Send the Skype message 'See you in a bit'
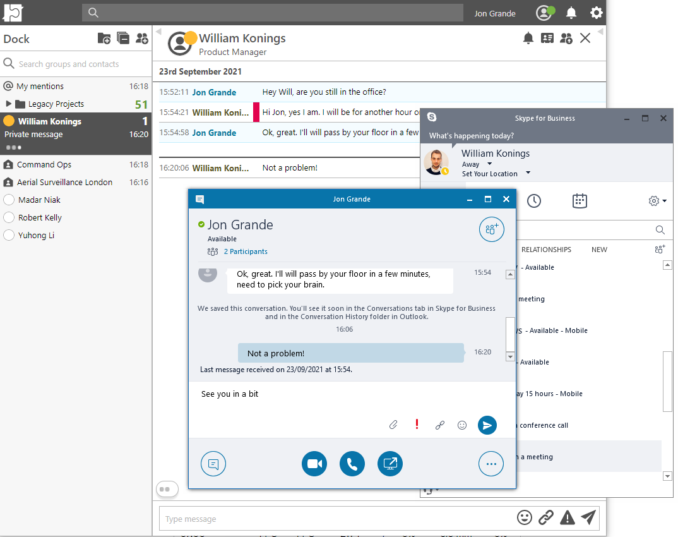The image size is (678, 537). pyautogui.click(x=487, y=425)
